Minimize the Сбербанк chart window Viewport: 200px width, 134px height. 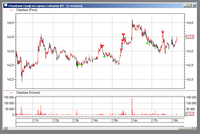tap(185, 6)
